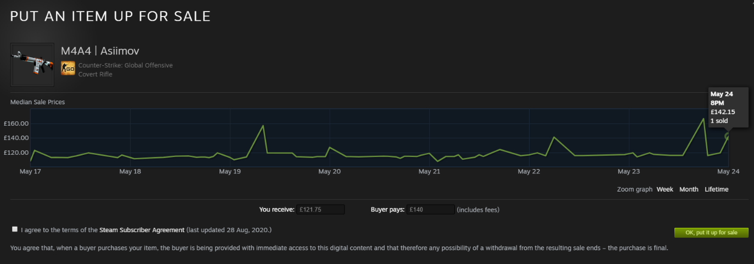Click the £142.15 tooltip price
This screenshot has width=754, height=264.
pyautogui.click(x=723, y=112)
